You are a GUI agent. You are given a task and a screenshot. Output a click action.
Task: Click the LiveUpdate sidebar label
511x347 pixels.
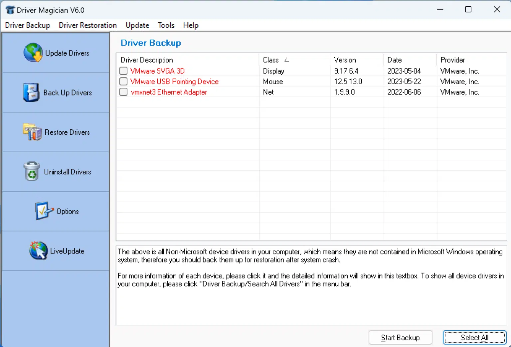tap(67, 251)
